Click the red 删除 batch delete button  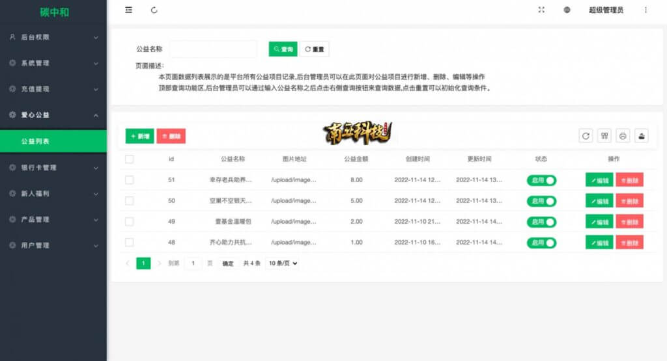click(171, 136)
